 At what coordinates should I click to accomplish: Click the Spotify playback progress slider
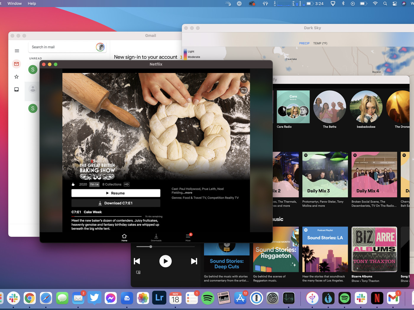pos(166,247)
